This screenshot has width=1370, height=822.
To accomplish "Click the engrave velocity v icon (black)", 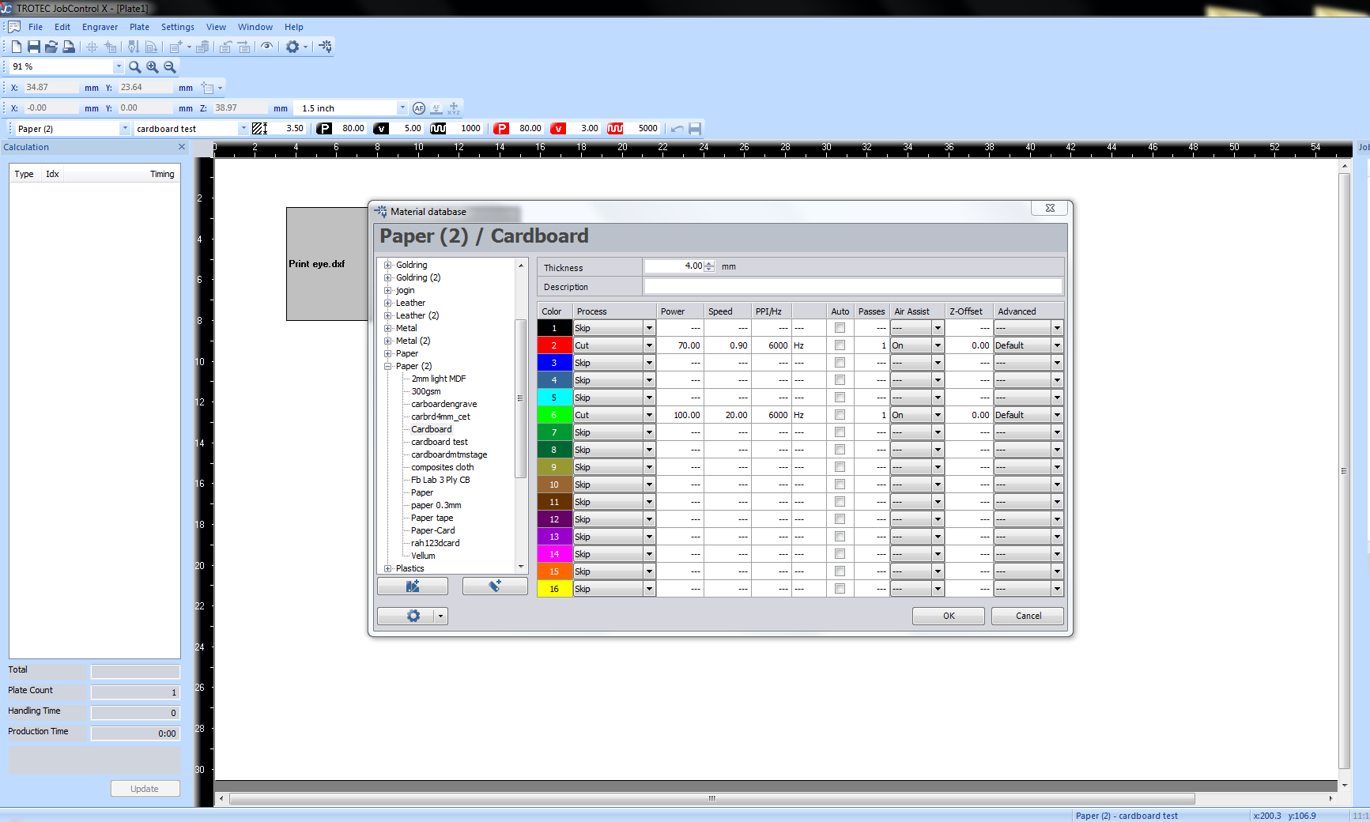I will (381, 129).
